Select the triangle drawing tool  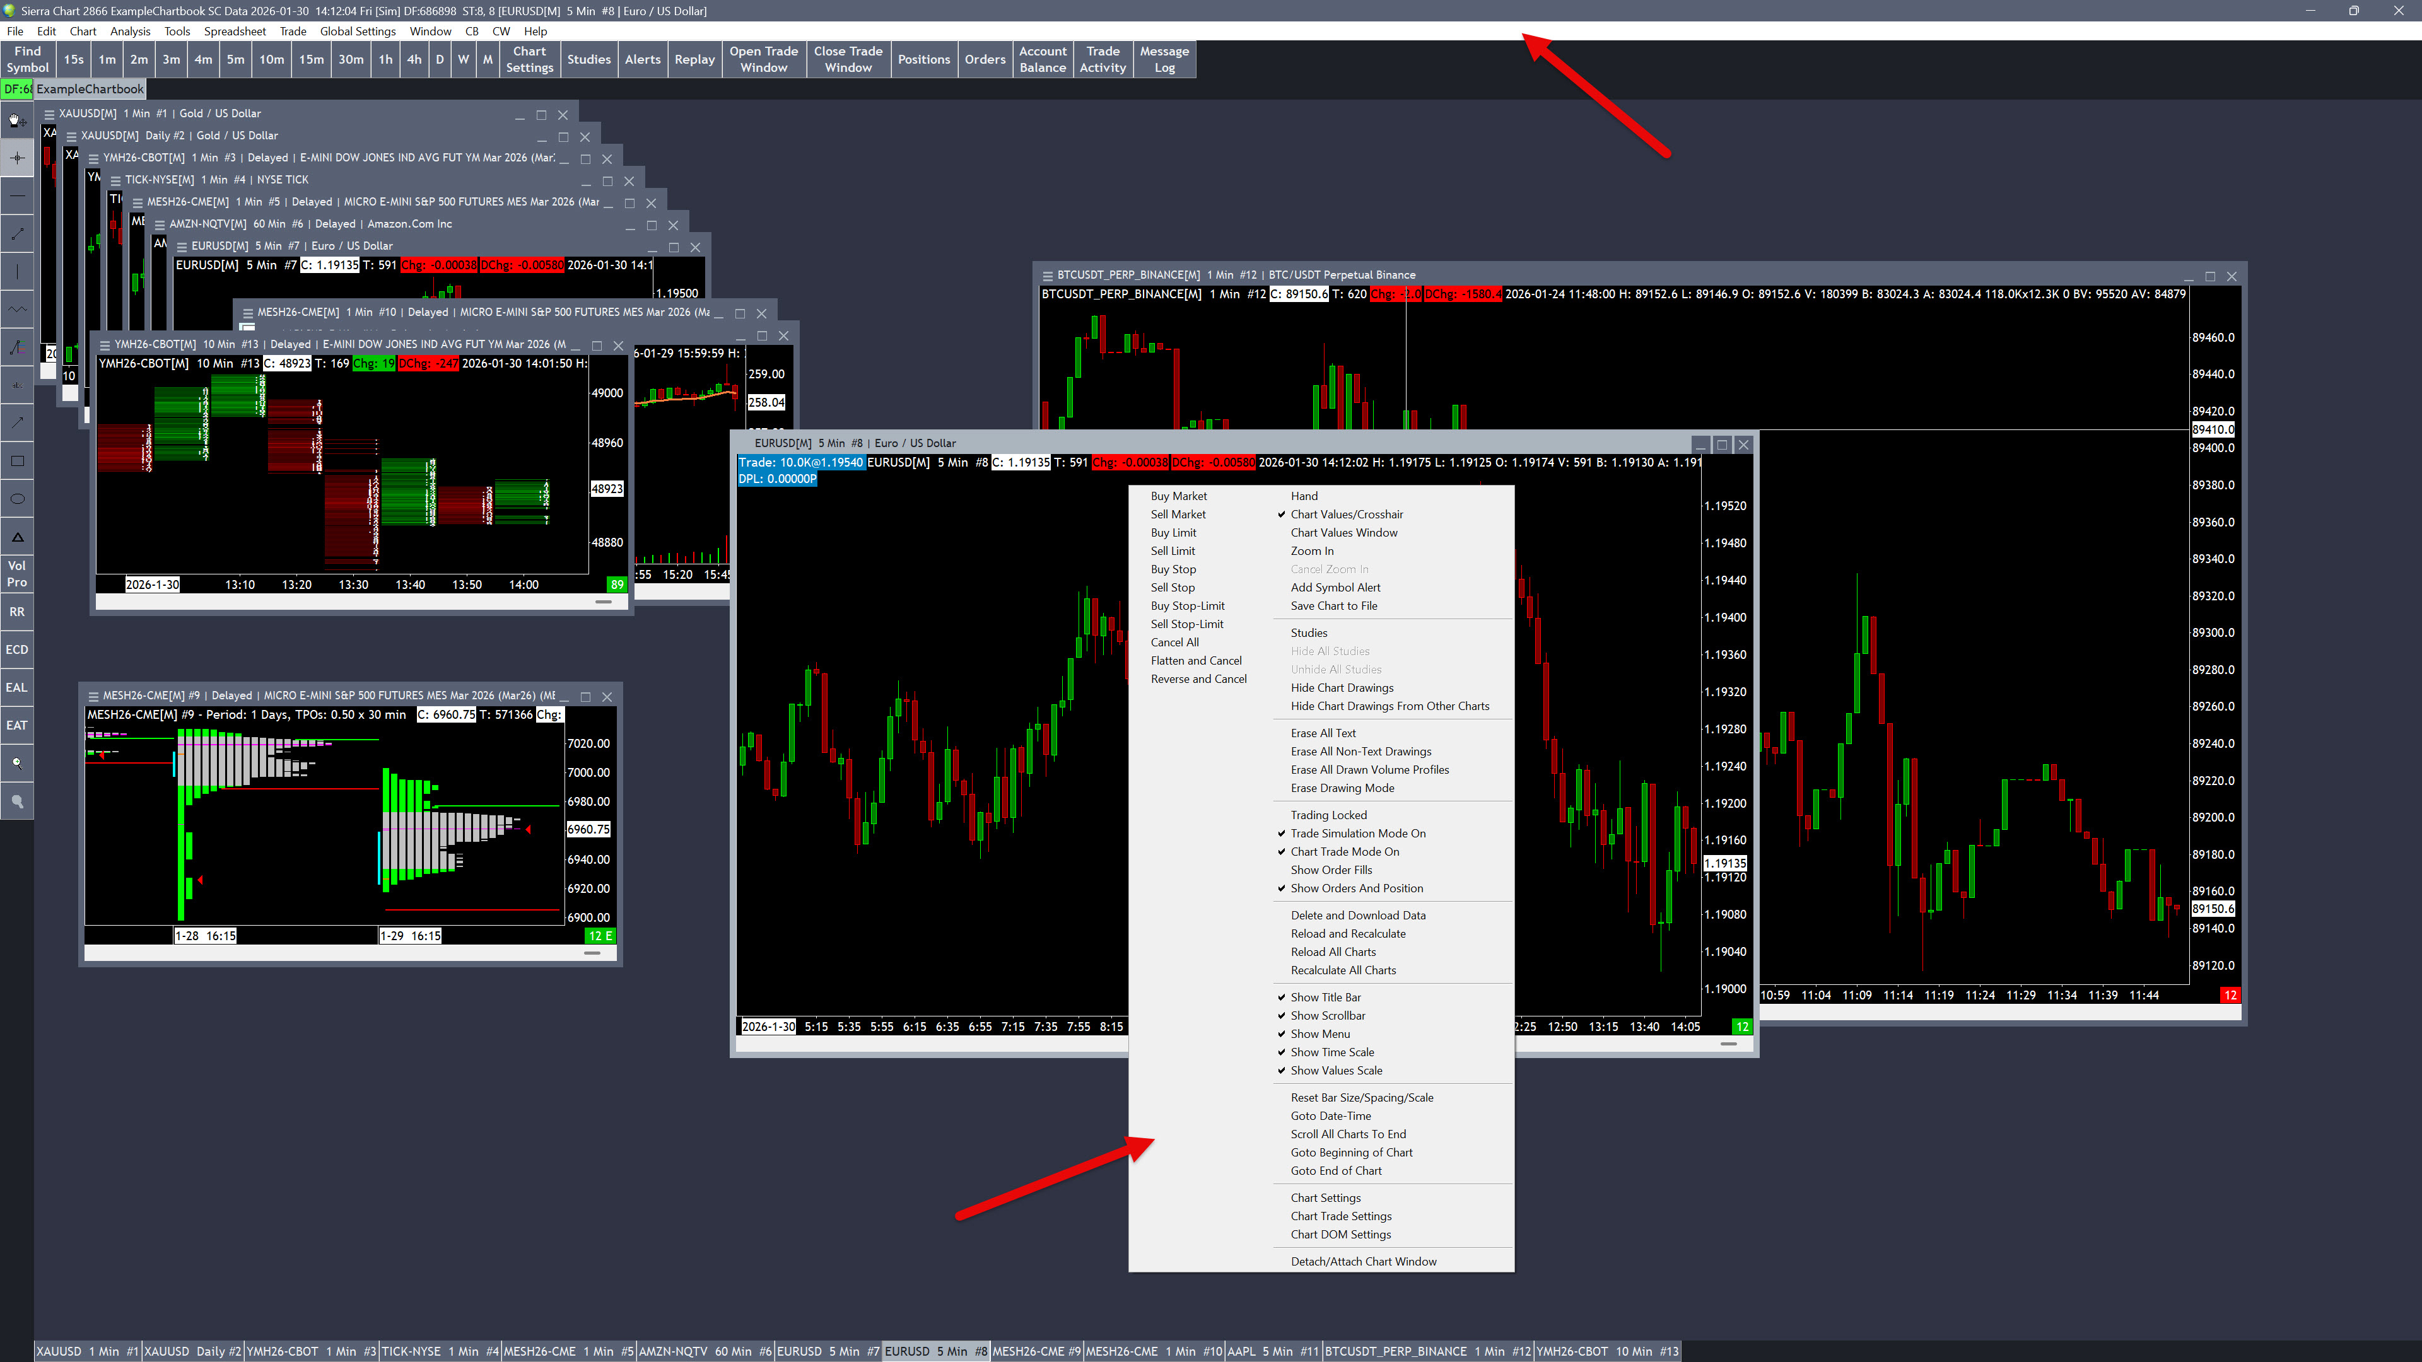coord(17,537)
